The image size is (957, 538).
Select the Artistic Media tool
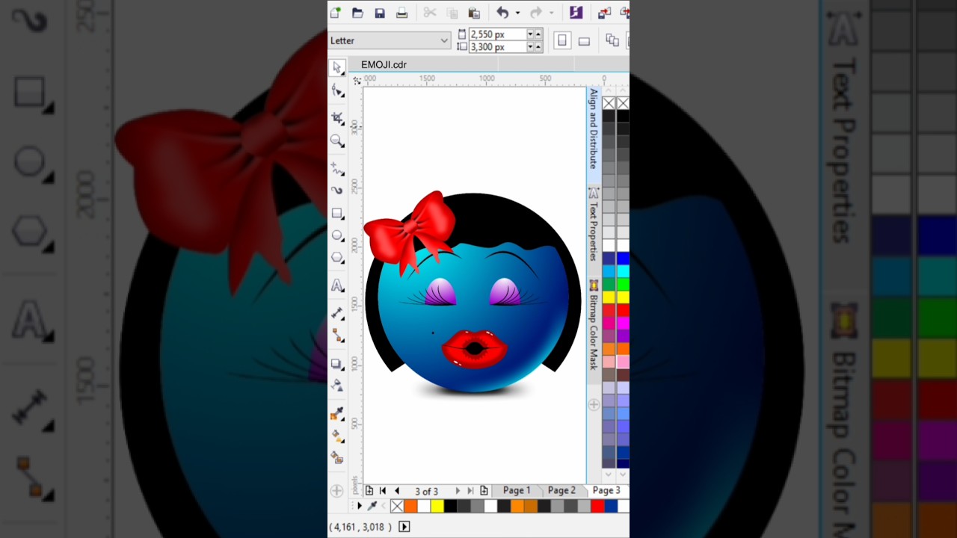[337, 191]
